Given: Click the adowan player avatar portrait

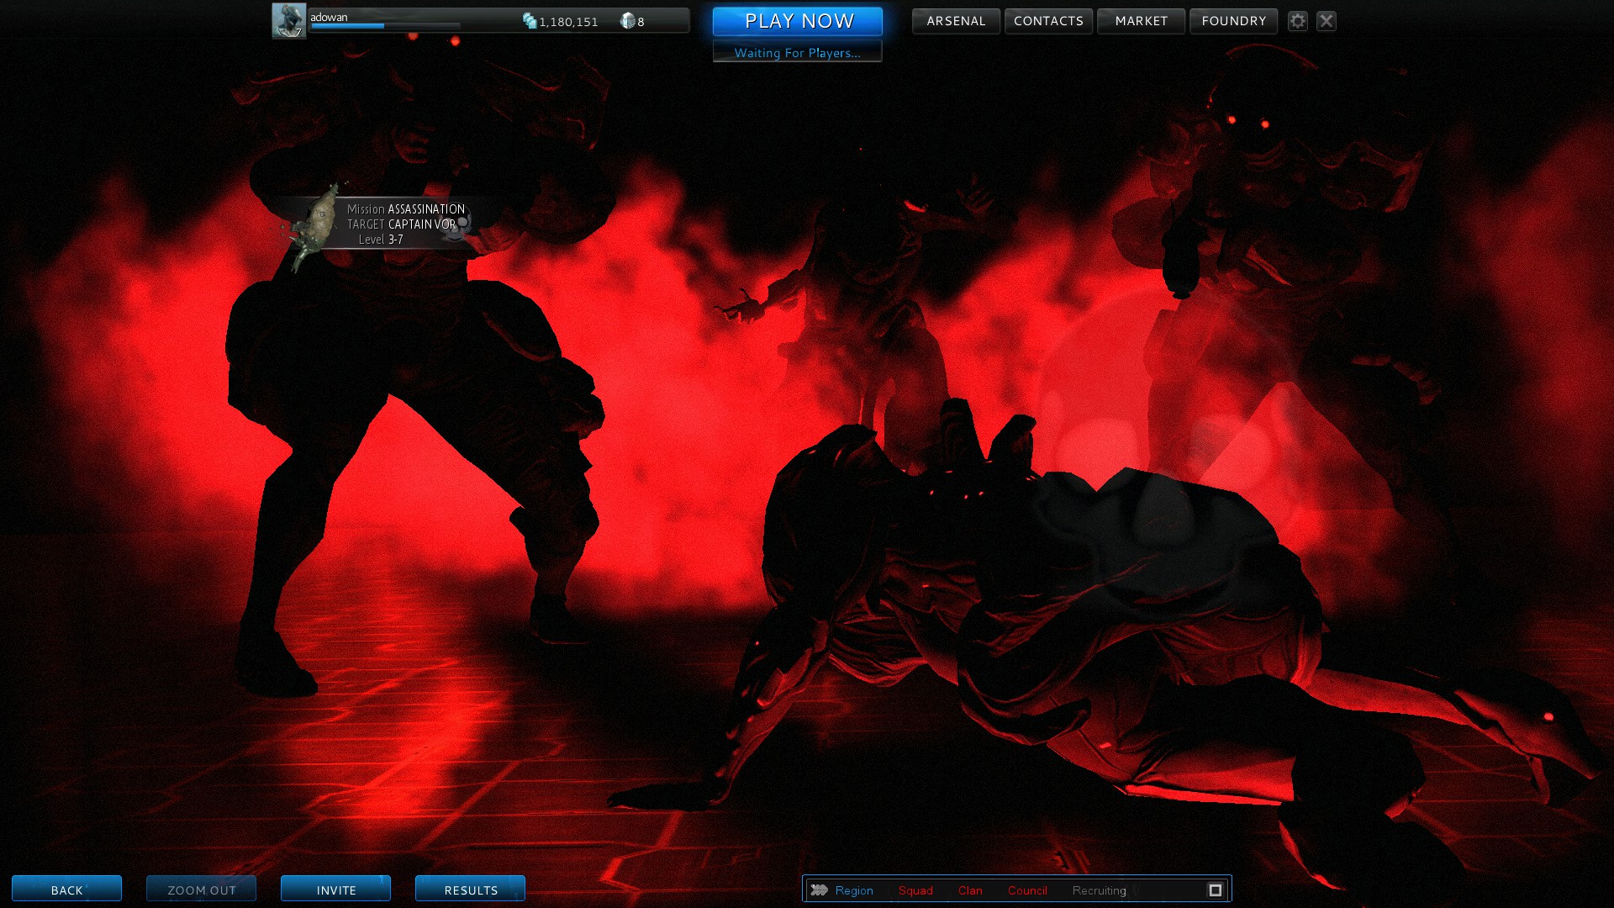Looking at the screenshot, I should 288,20.
